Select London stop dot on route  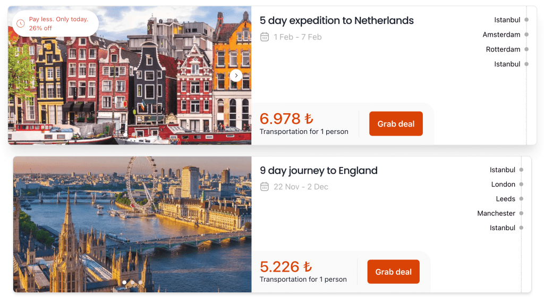(x=521, y=184)
